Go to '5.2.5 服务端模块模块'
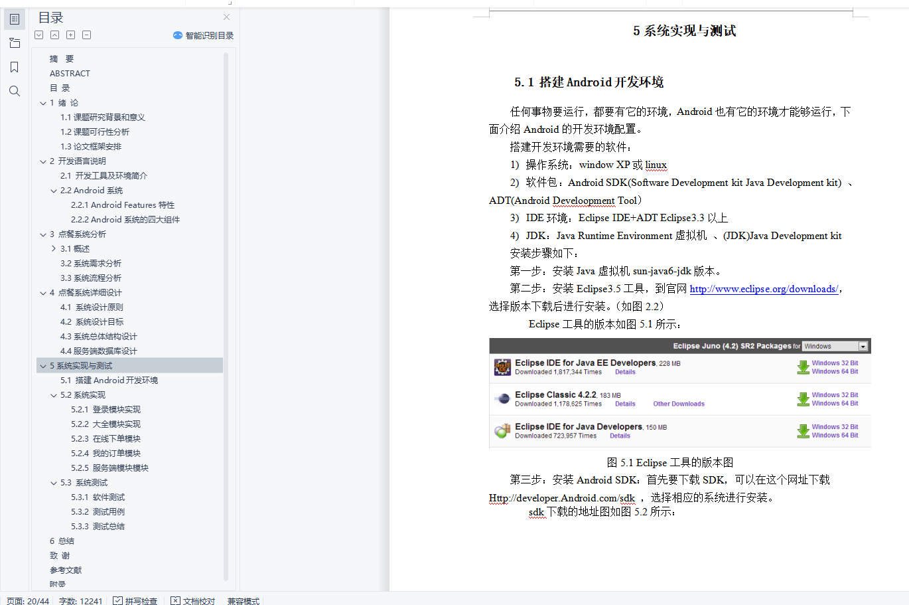Viewport: 909px width, 605px height. (110, 468)
